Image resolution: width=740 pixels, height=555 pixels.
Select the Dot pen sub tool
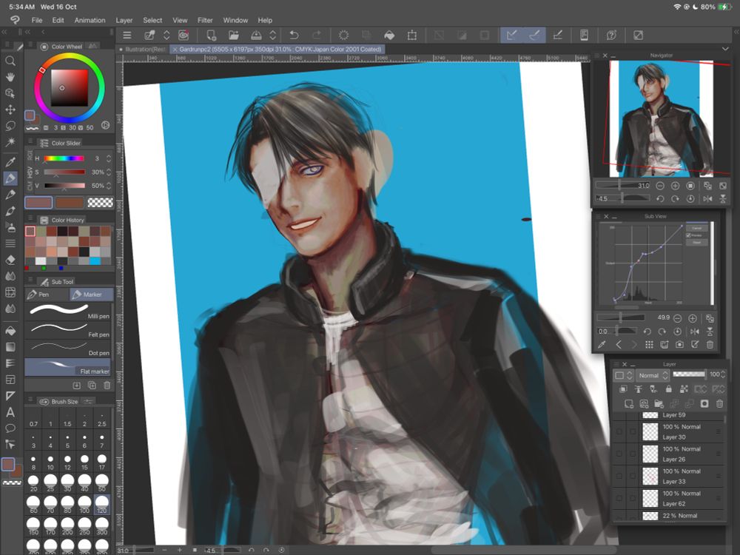click(x=69, y=348)
